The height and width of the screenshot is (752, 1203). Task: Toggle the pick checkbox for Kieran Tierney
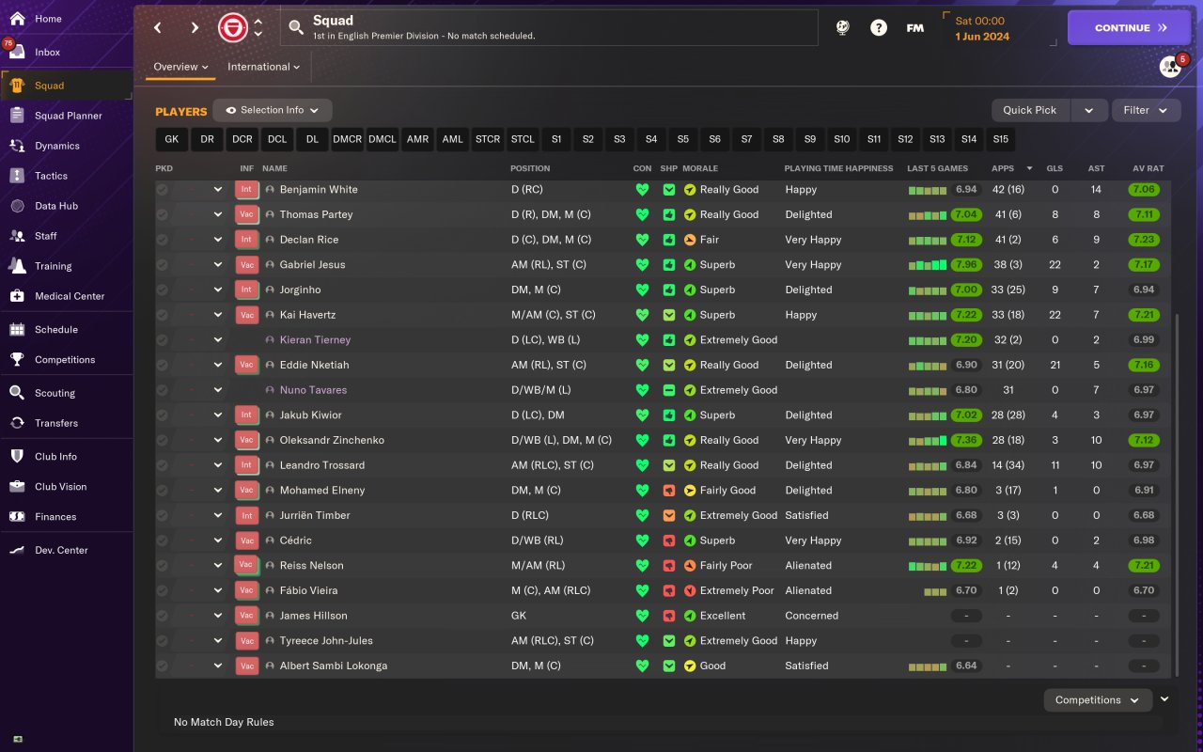[x=163, y=340]
